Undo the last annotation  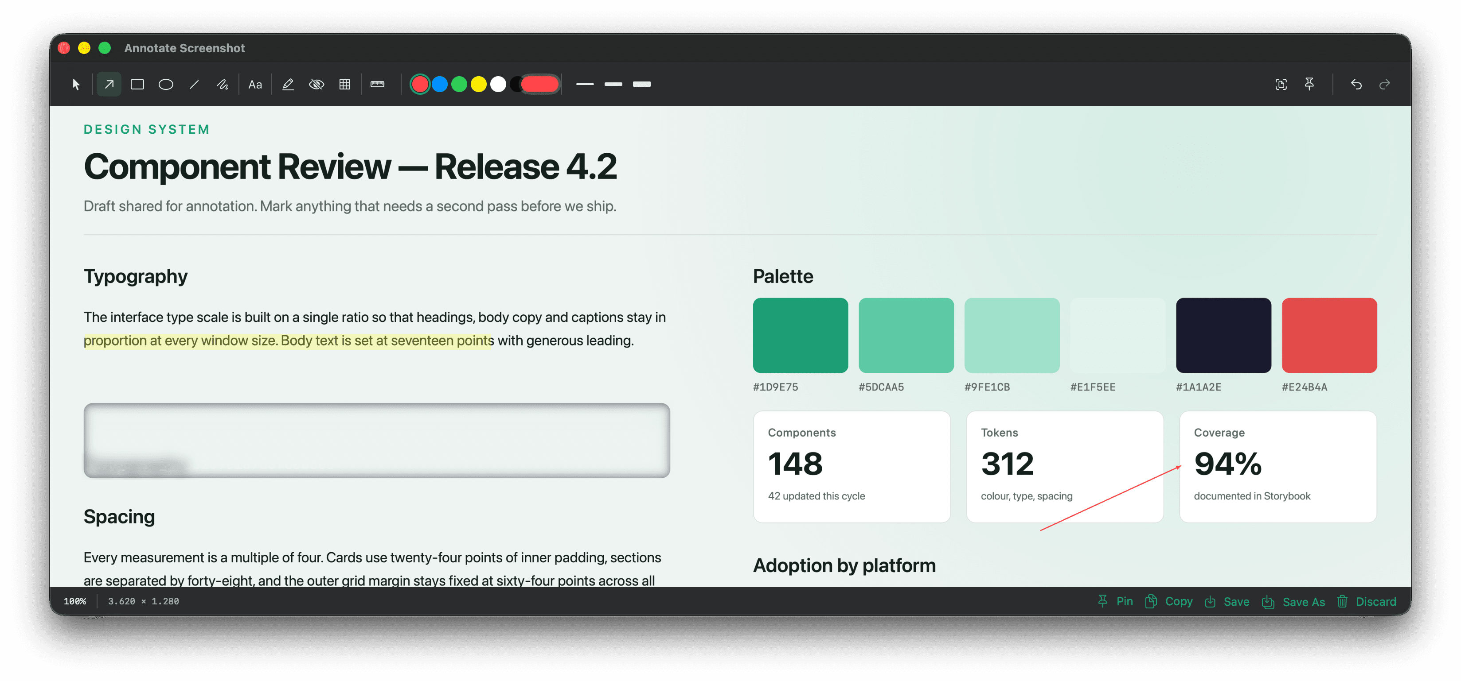(x=1356, y=85)
